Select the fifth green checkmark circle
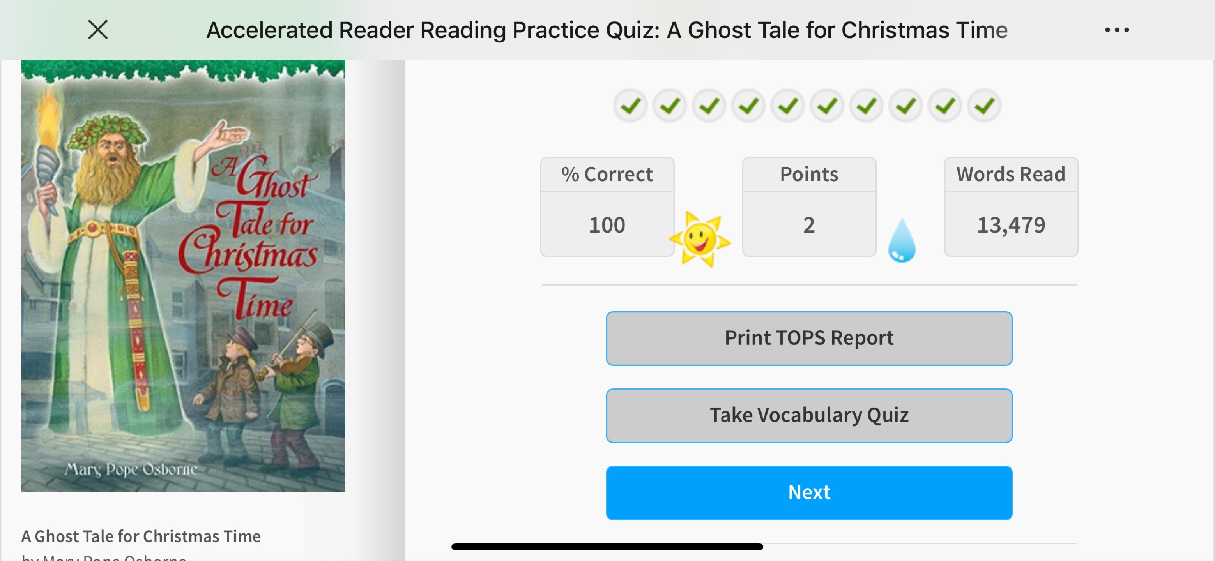Viewport: 1215px width, 561px height. click(788, 106)
